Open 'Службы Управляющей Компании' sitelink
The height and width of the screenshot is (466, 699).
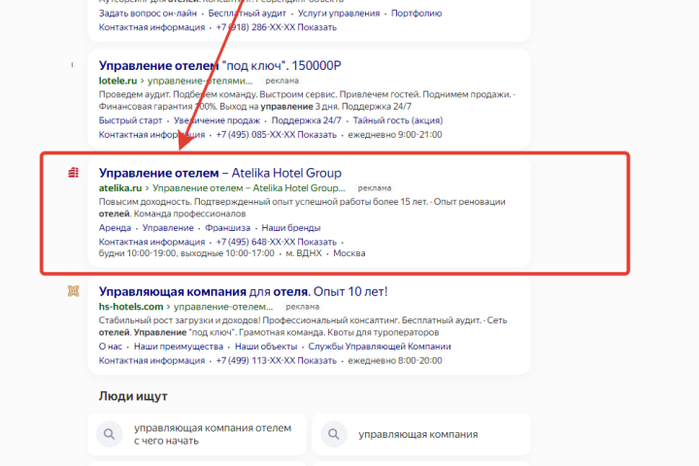coord(380,347)
